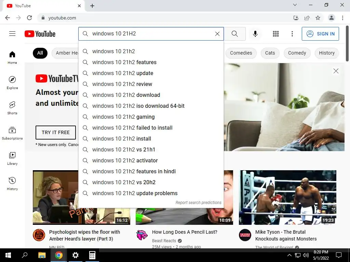Open the YouTube hamburger guide menu

(12, 34)
